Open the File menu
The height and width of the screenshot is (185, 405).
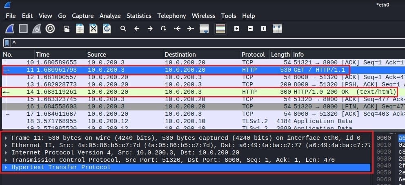[x=11, y=16]
